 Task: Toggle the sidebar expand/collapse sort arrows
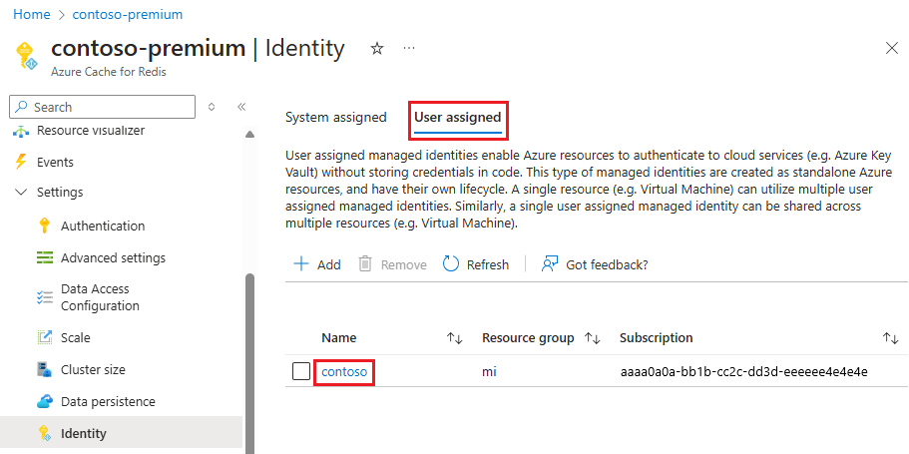(x=212, y=107)
